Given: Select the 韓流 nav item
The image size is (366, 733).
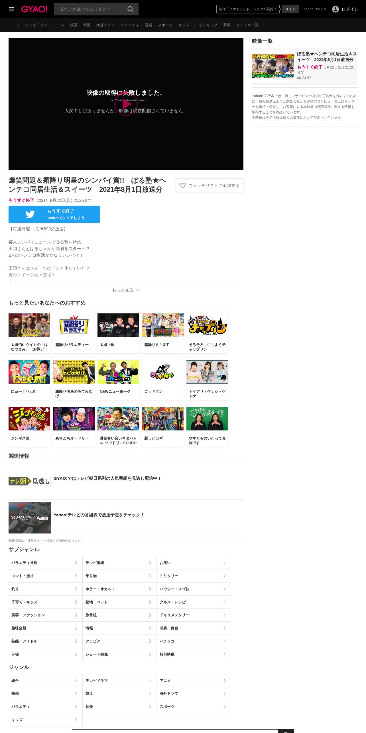Looking at the screenshot, I should [87, 25].
